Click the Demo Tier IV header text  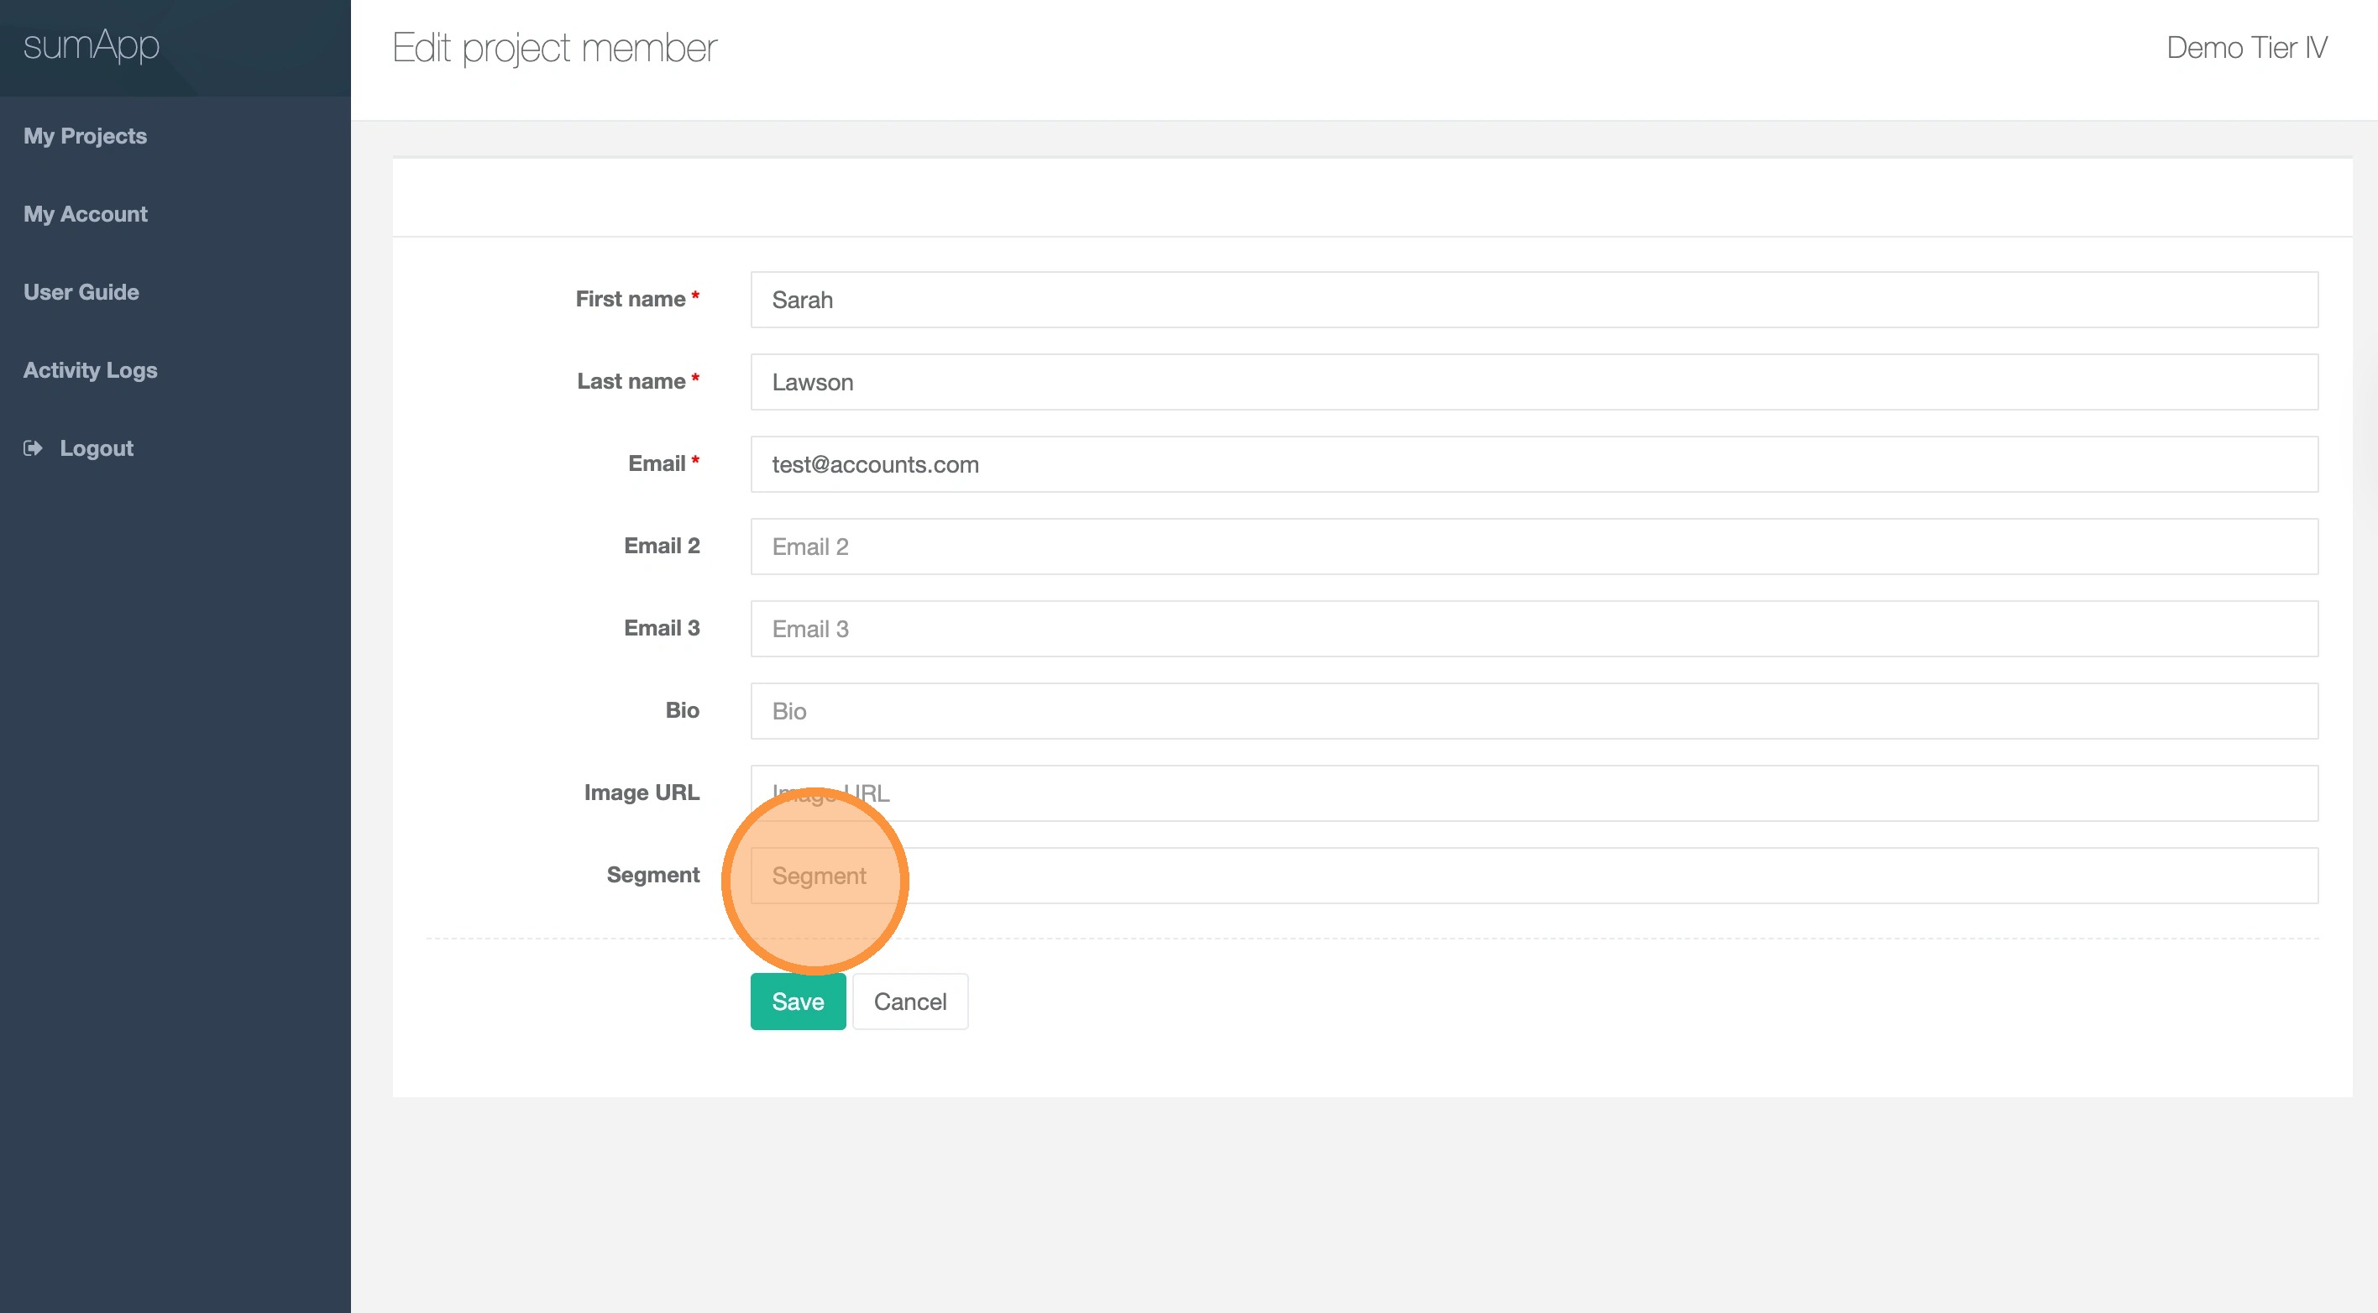2246,48
